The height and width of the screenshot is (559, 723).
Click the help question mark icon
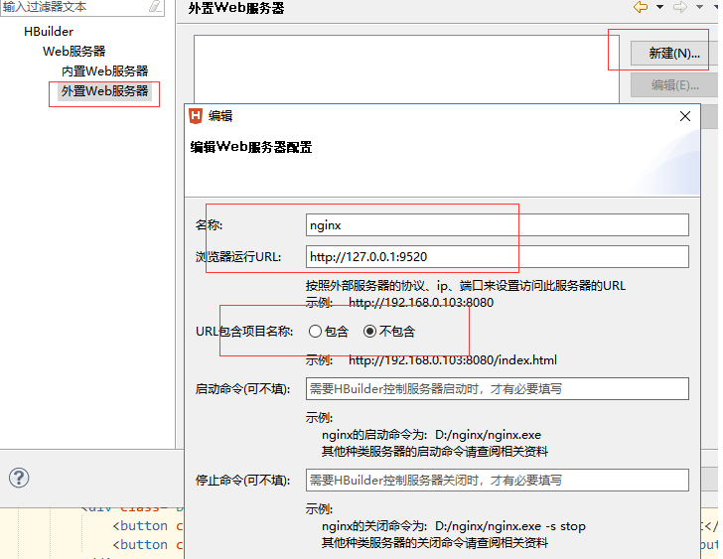pyautogui.click(x=19, y=478)
